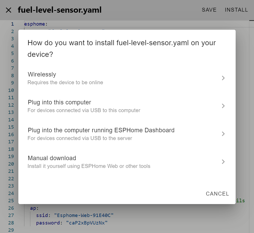Click the 'Requires the device to be online' subtitle
Viewport: 254px width, 233px height.
click(65, 83)
